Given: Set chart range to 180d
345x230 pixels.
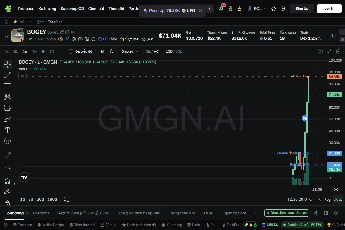Looking at the screenshot, I should (x=52, y=199).
